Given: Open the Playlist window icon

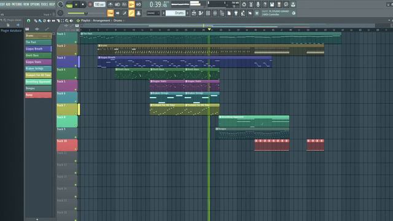Looking at the screenshot, I should point(194,13).
